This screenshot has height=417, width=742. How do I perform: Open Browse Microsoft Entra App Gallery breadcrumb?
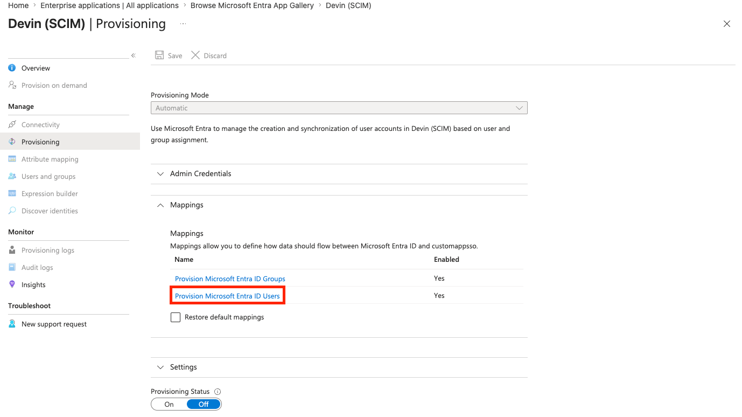point(252,5)
